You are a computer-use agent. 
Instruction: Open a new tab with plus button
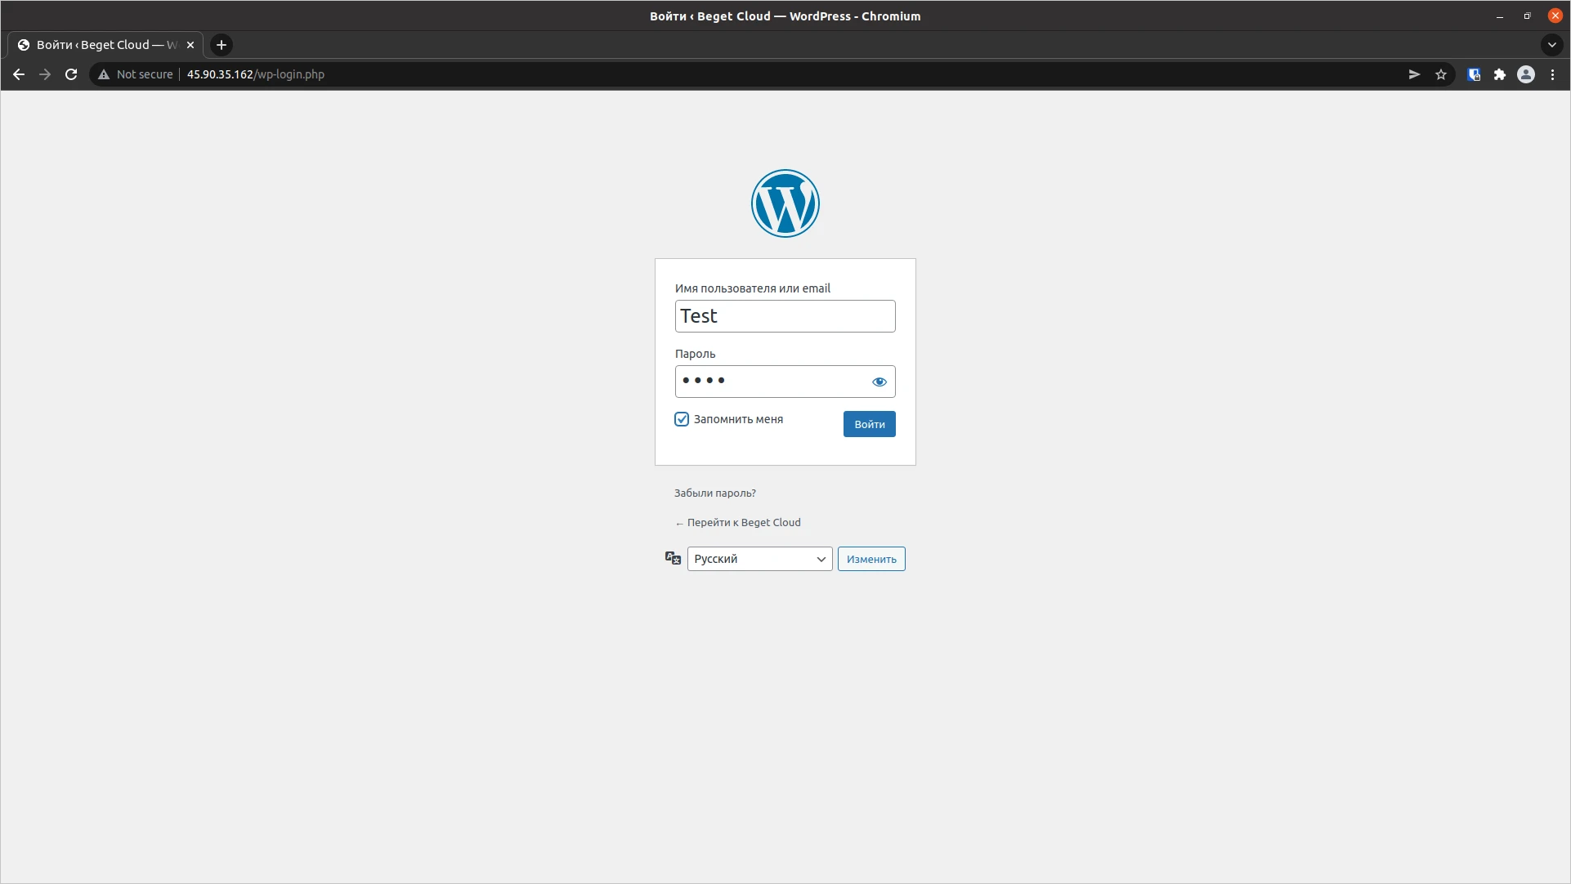[x=222, y=45]
